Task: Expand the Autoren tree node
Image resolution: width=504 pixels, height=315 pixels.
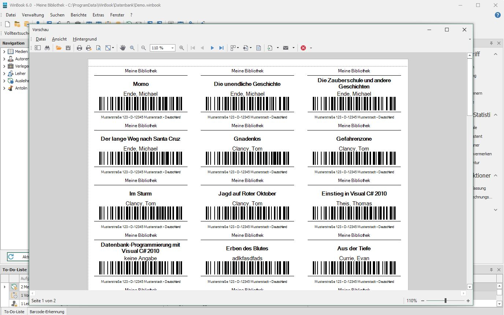Action: [4, 59]
